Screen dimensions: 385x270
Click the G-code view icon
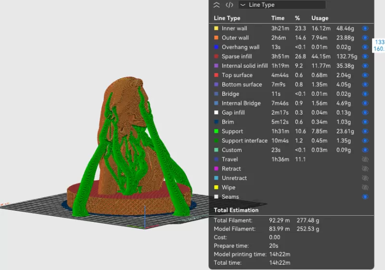(x=230, y=5)
